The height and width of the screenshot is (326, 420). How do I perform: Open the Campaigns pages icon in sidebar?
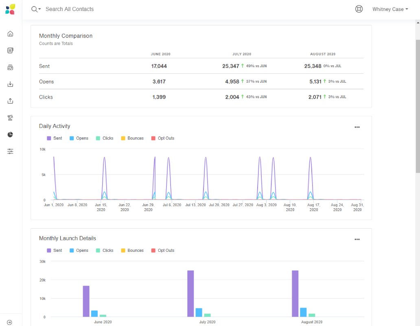10,67
